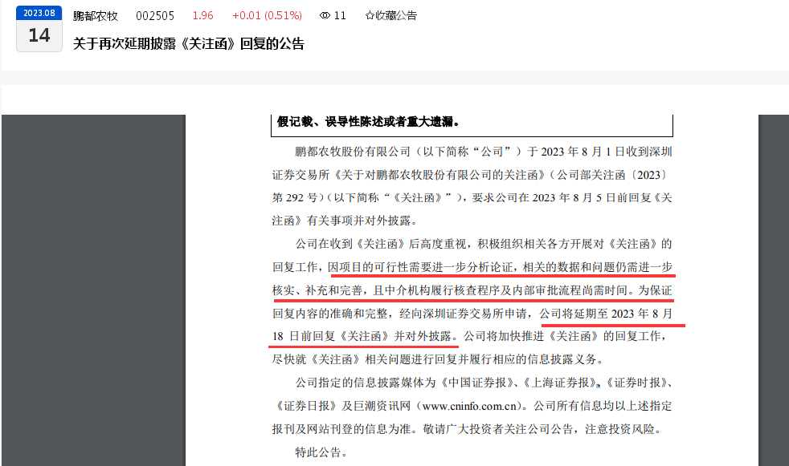Screen dimensions: 789x466
Task: Open the 鹏都农牧 stock name link
Action: pyautogui.click(x=95, y=15)
